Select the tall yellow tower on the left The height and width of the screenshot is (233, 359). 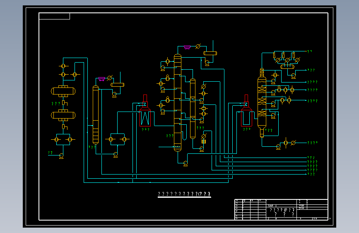(x=96, y=115)
